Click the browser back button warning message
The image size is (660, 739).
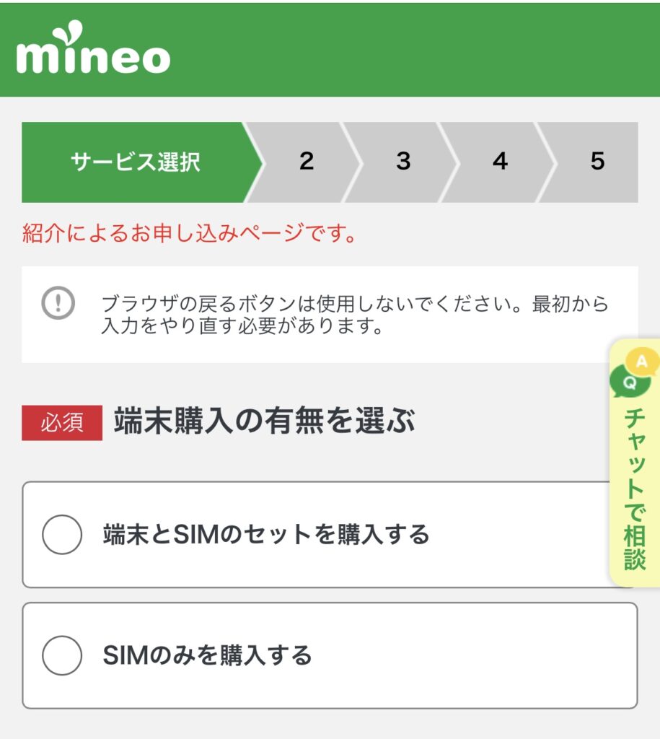tap(355, 315)
